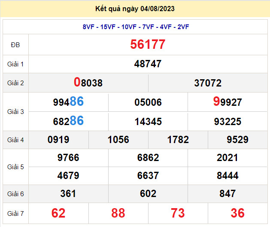Select the Giải 3 number 68286
270x227 pixels.
point(68,121)
